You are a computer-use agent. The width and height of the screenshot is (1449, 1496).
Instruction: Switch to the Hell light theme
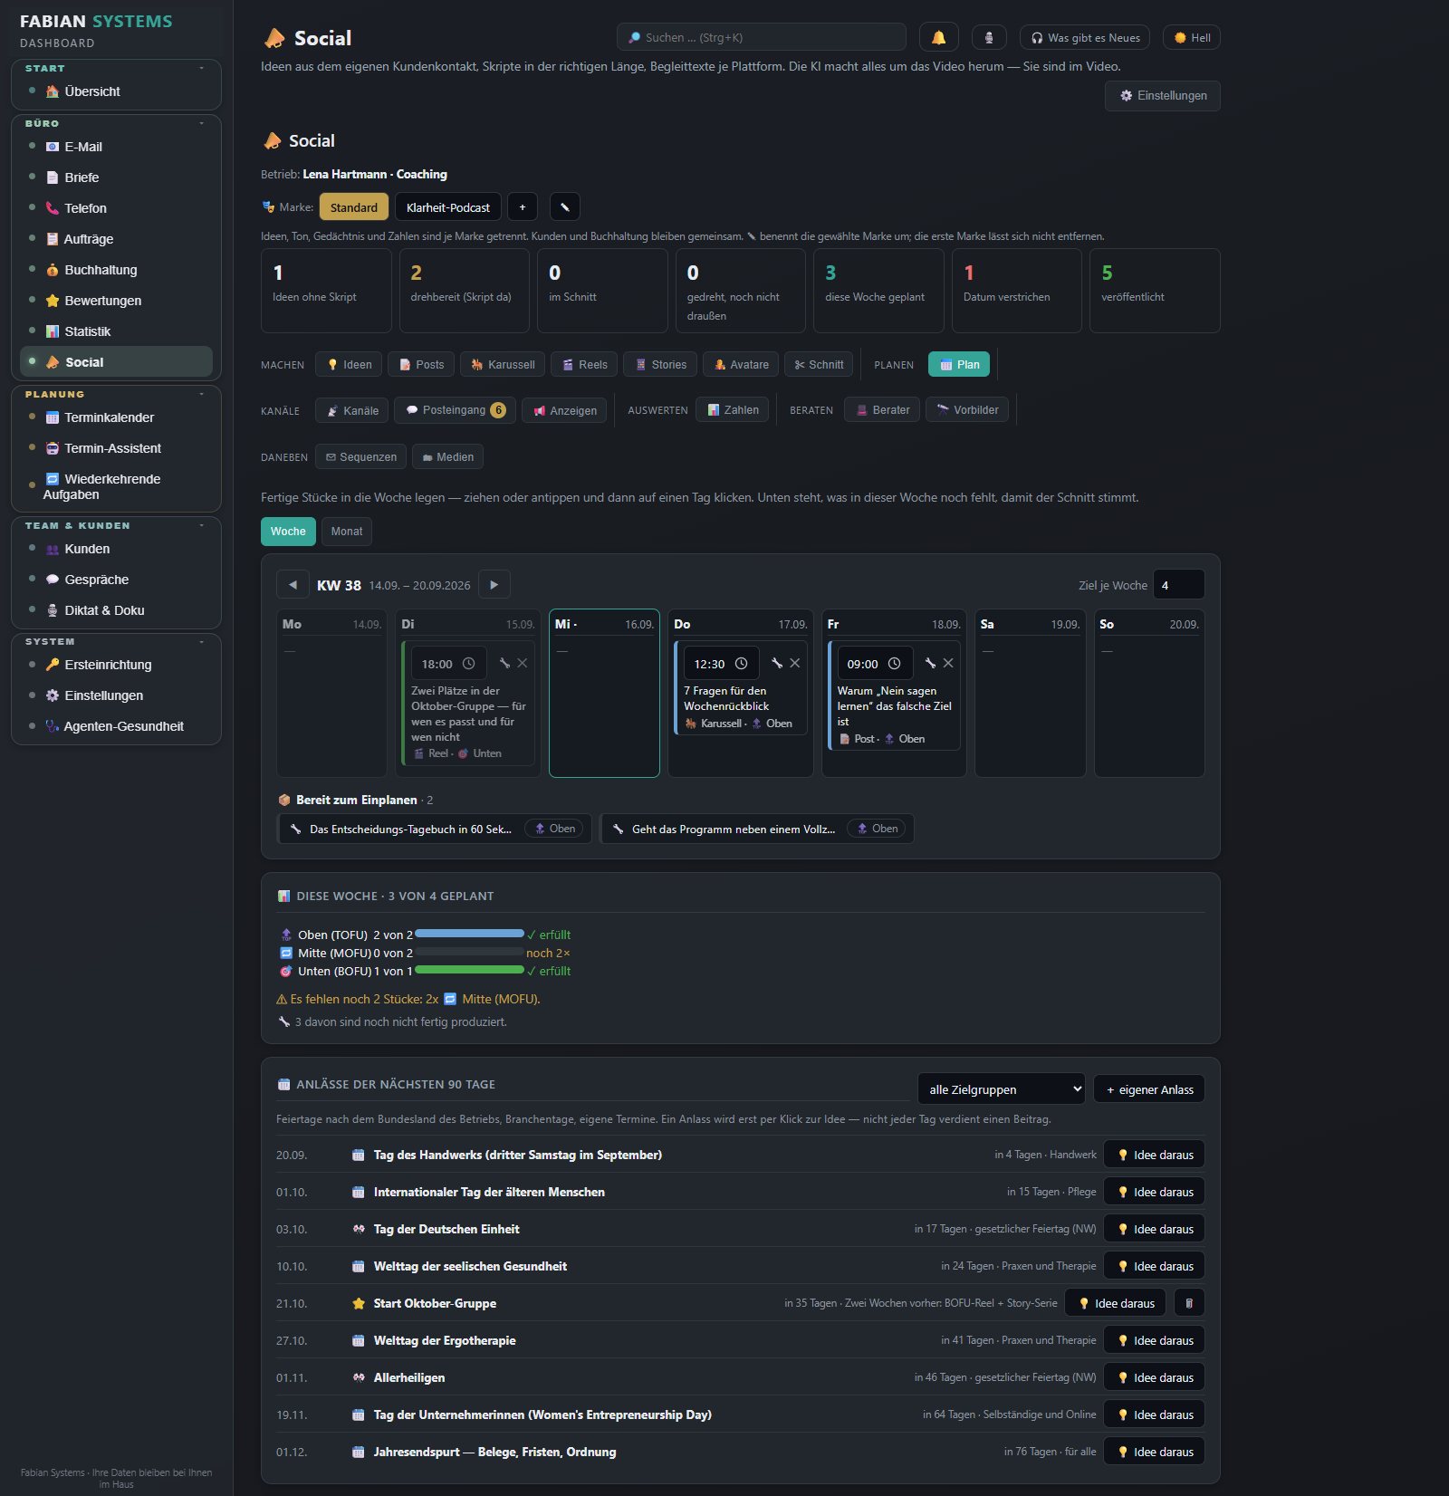coord(1192,37)
